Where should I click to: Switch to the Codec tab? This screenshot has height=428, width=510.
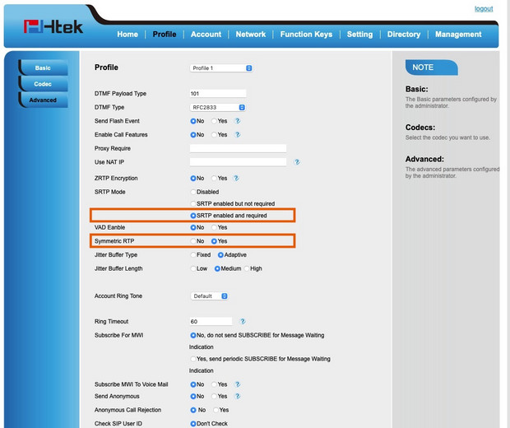43,84
